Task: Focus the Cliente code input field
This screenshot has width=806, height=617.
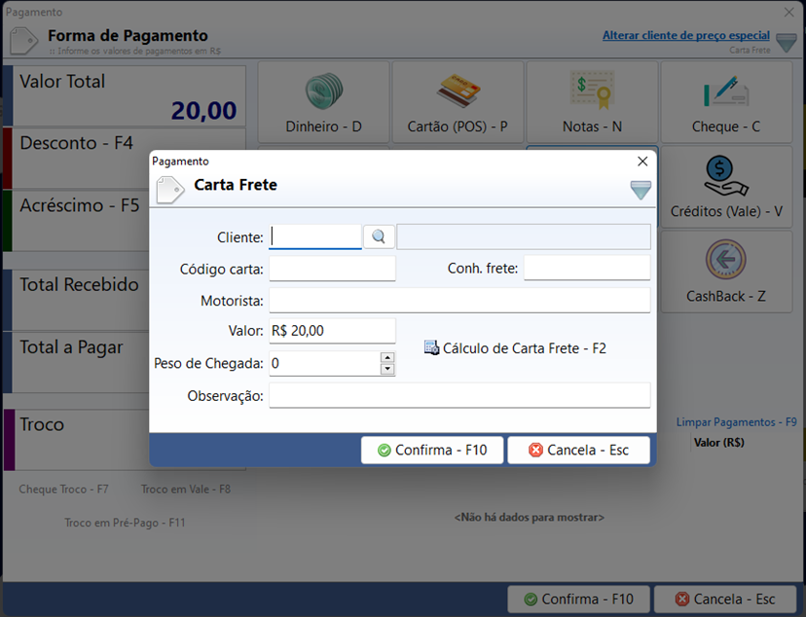Action: pos(315,236)
